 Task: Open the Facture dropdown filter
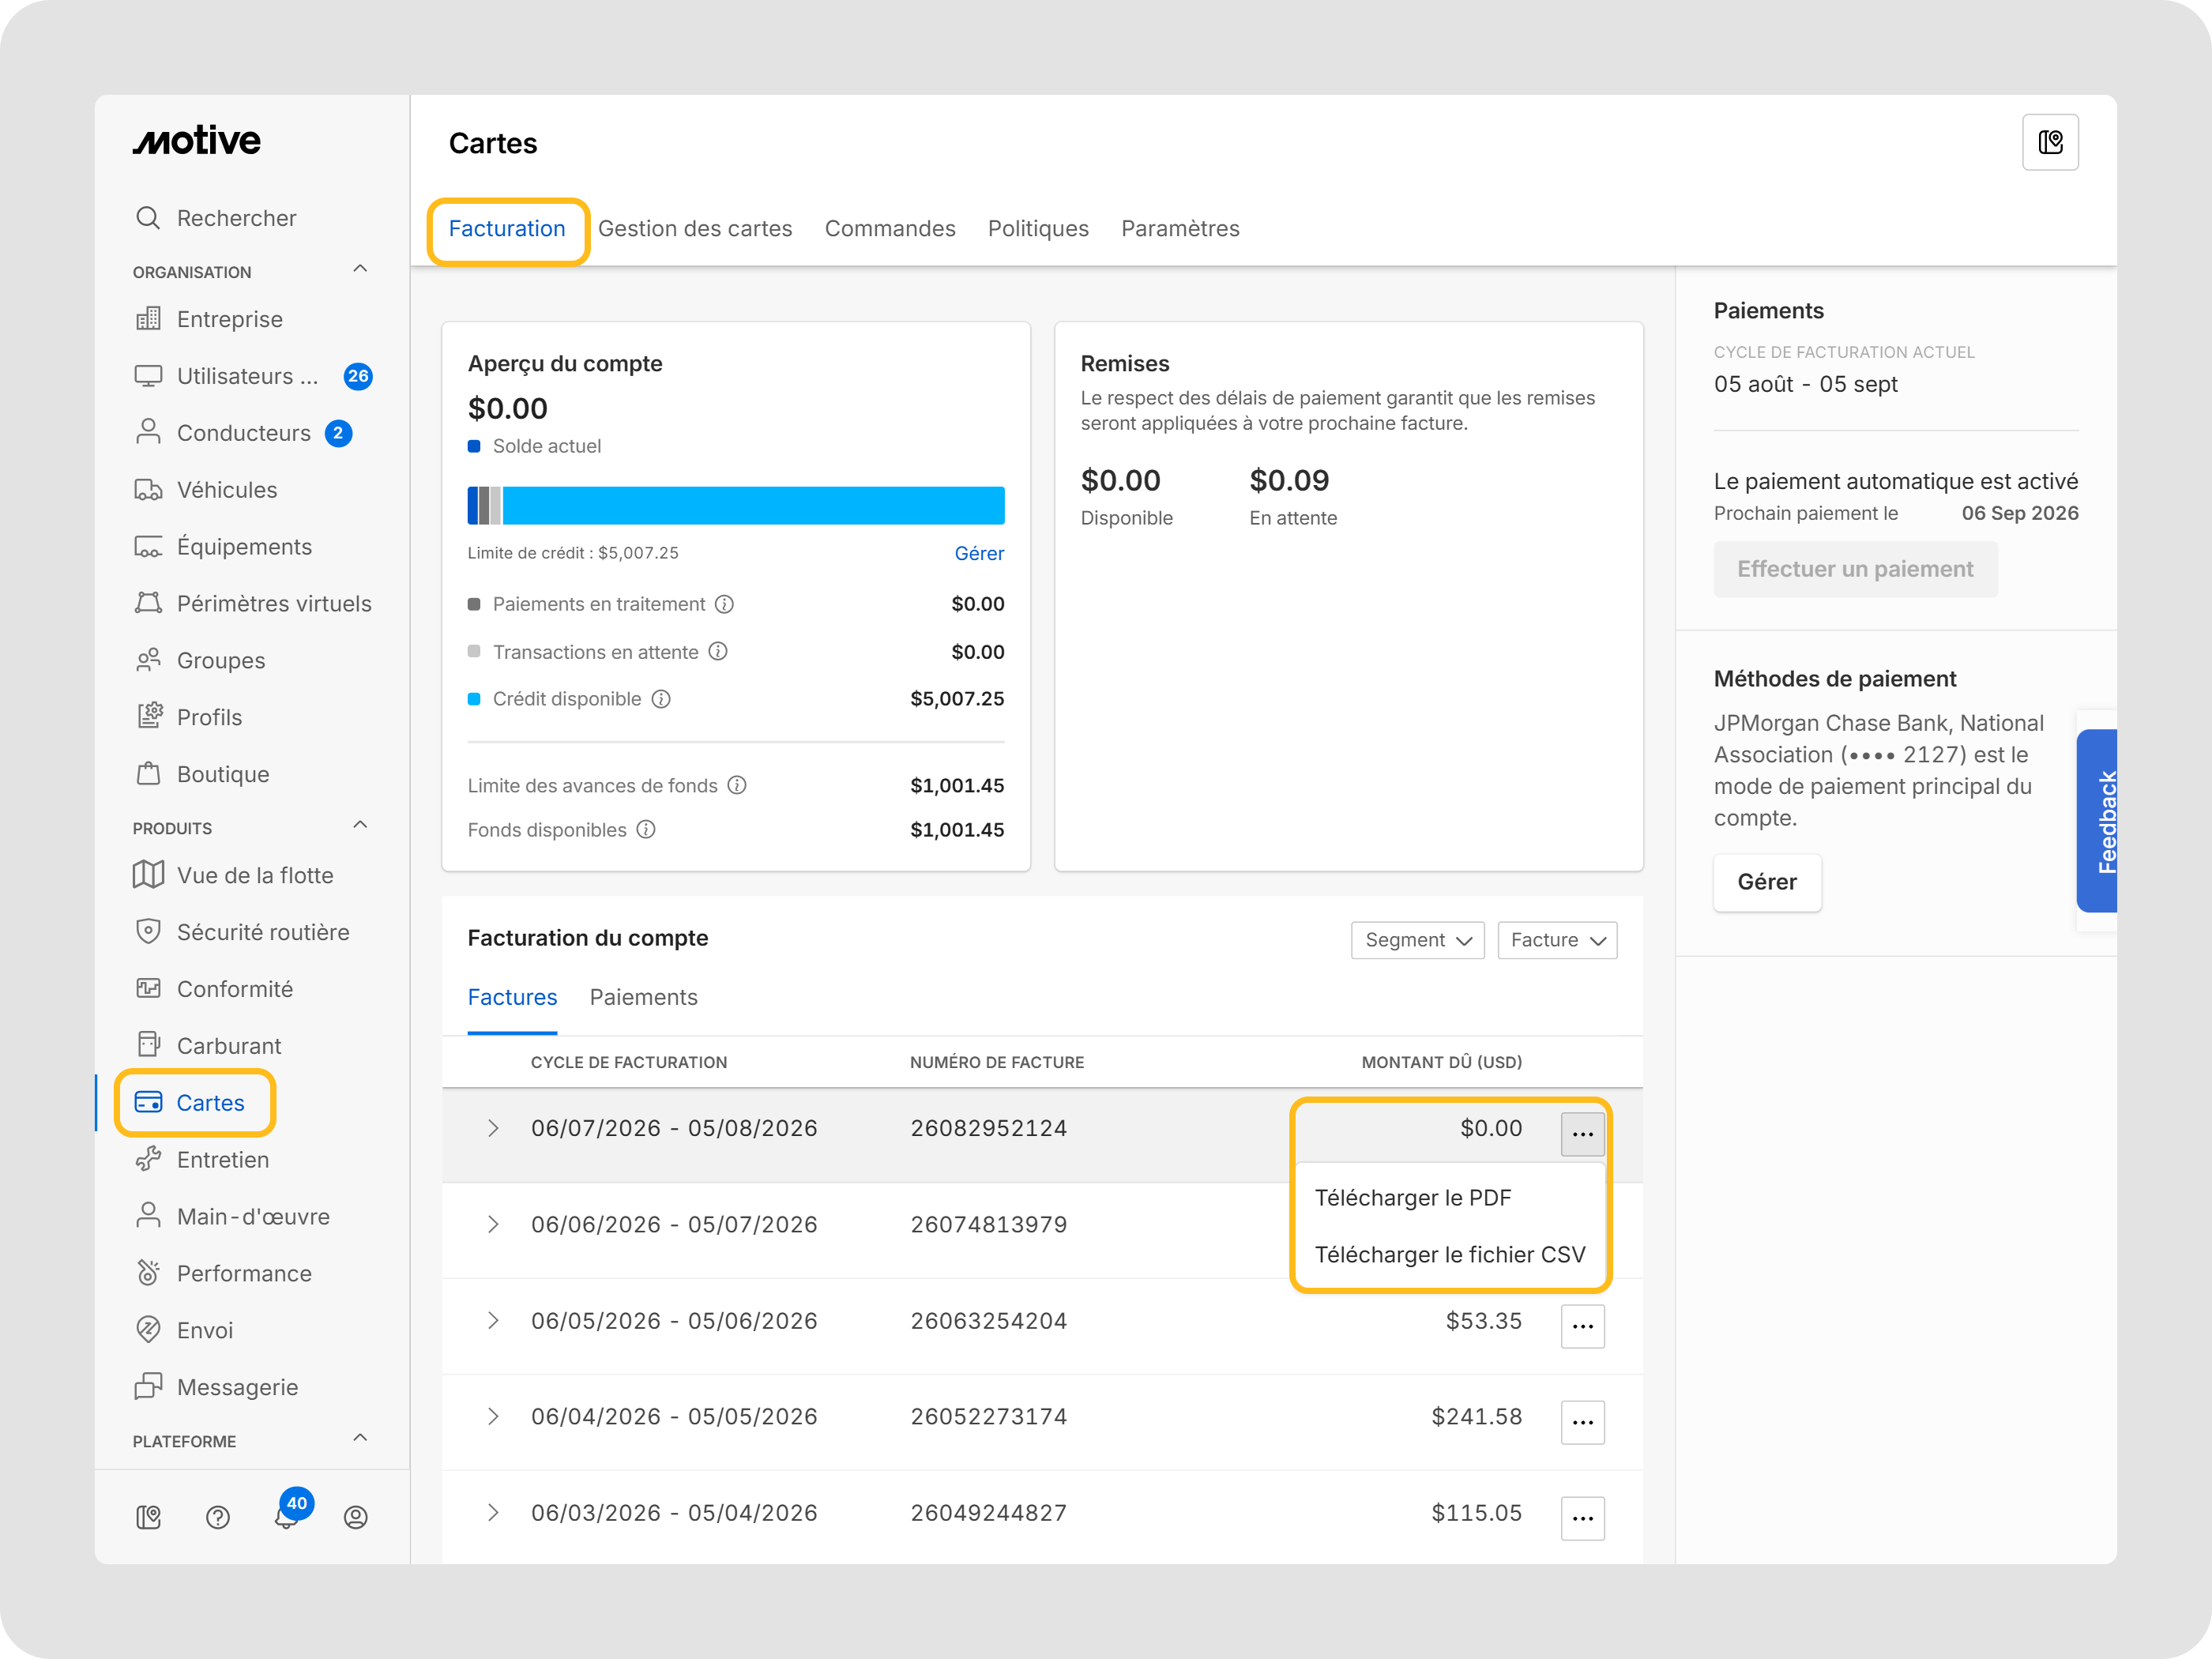click(1557, 940)
